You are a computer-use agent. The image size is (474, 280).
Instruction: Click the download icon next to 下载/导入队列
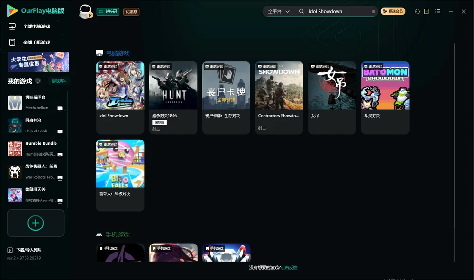coord(10,250)
